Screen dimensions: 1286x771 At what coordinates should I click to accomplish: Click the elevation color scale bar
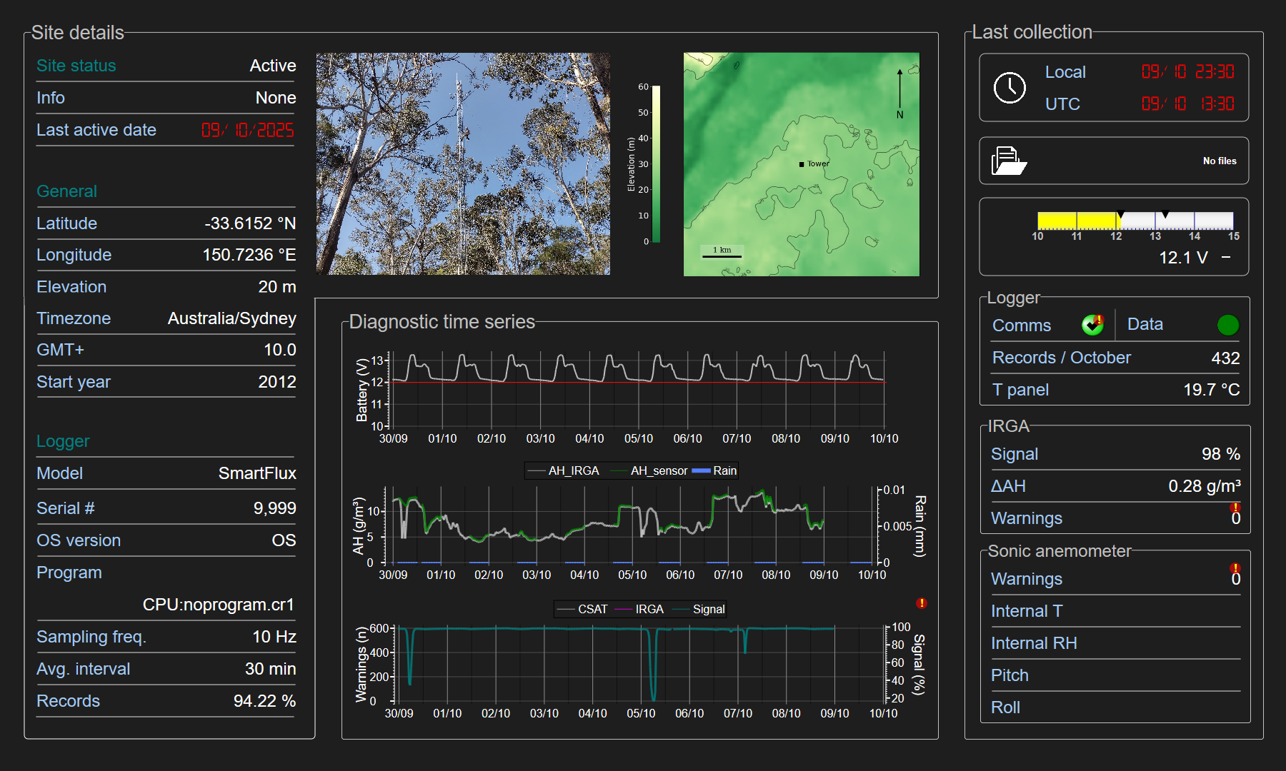coord(656,164)
